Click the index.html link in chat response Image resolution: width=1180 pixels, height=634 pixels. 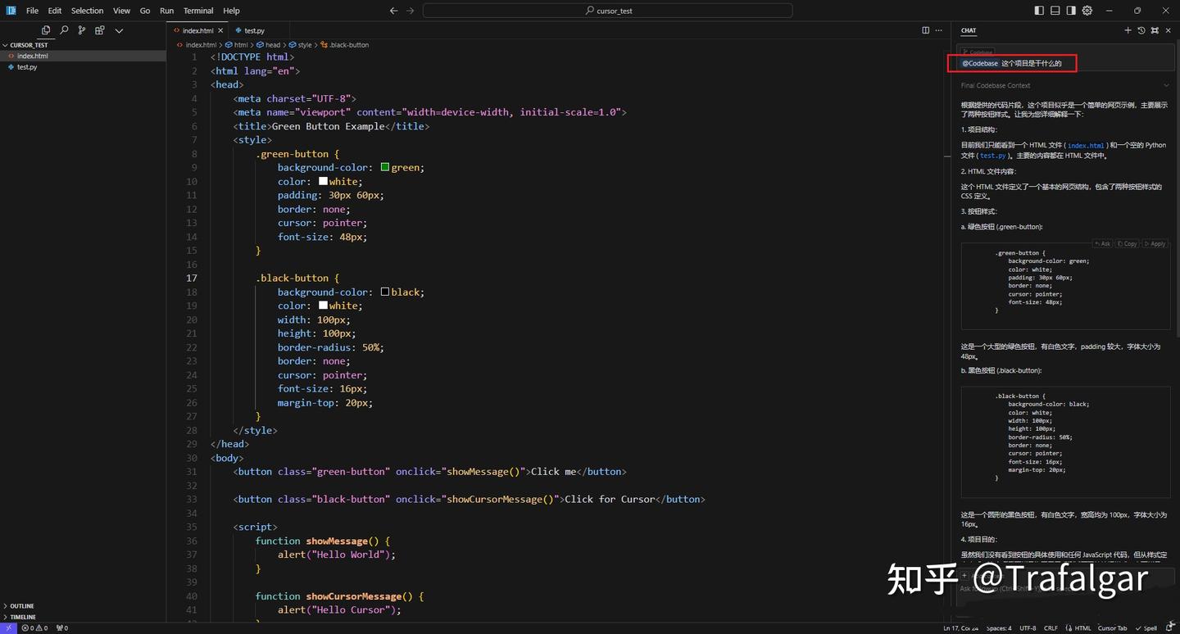coord(1086,145)
